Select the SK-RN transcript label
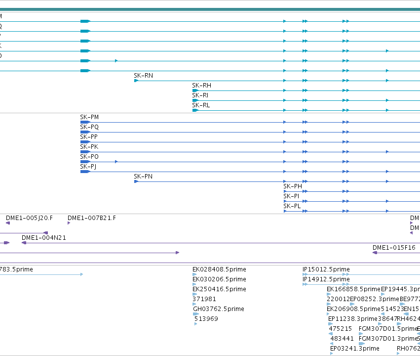 coord(143,76)
